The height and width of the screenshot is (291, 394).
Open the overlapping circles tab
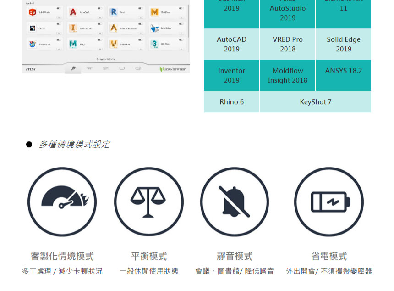[x=138, y=68]
